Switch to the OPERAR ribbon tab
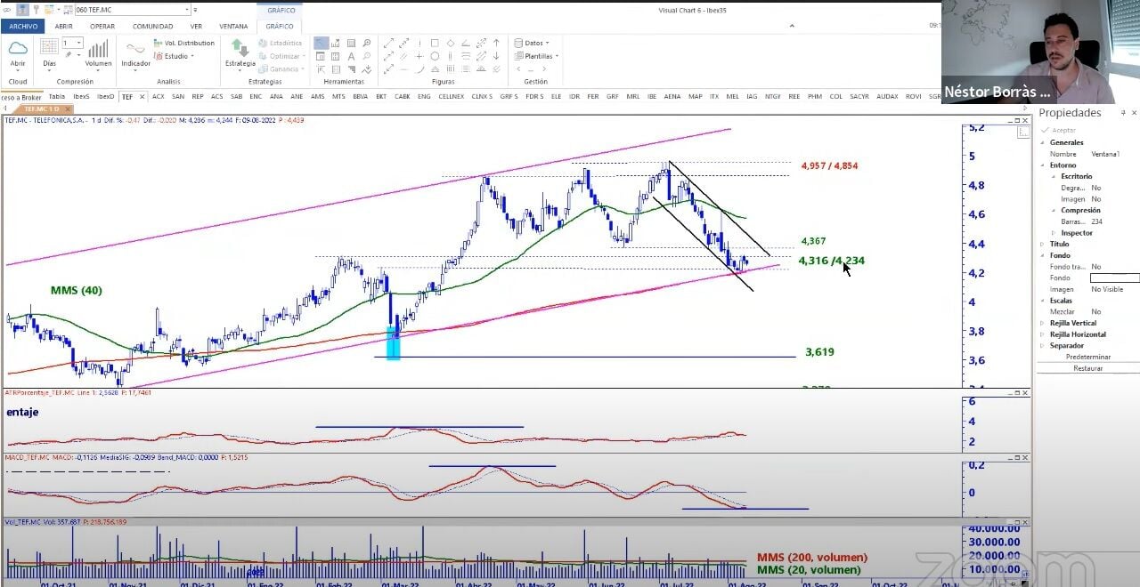1140x587 pixels. pos(102,26)
